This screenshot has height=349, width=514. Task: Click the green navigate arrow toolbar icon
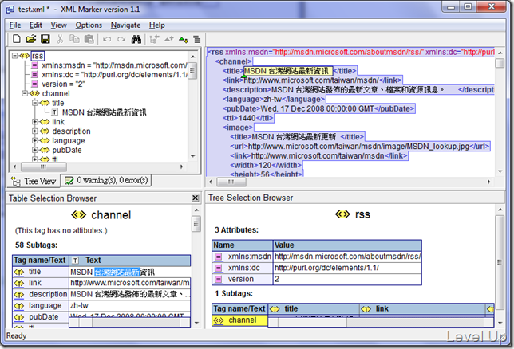click(x=184, y=40)
